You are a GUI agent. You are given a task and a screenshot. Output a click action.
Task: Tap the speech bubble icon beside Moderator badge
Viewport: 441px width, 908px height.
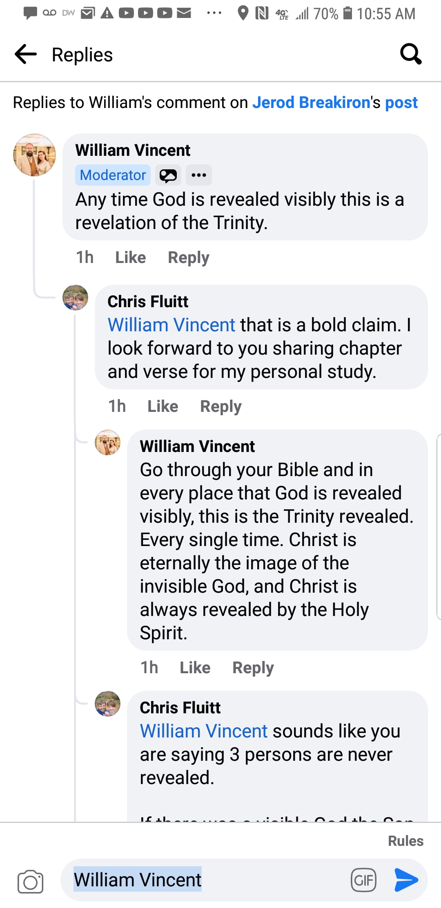tap(168, 175)
